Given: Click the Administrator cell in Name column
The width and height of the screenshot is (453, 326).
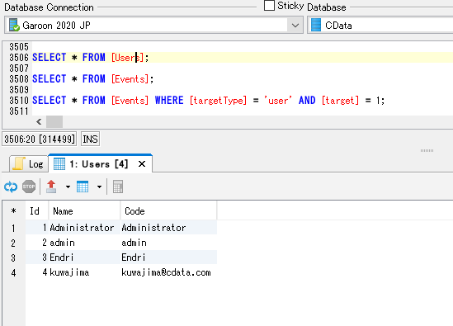Looking at the screenshot, I should pyautogui.click(x=84, y=228).
